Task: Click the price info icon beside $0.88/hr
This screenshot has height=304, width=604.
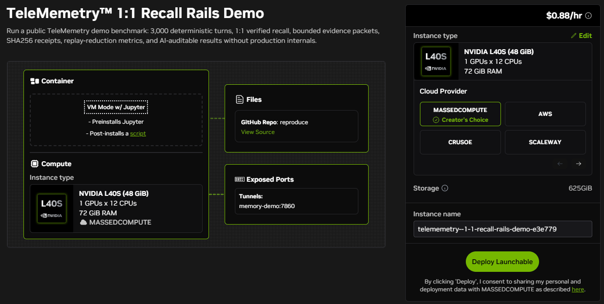Action: point(588,16)
